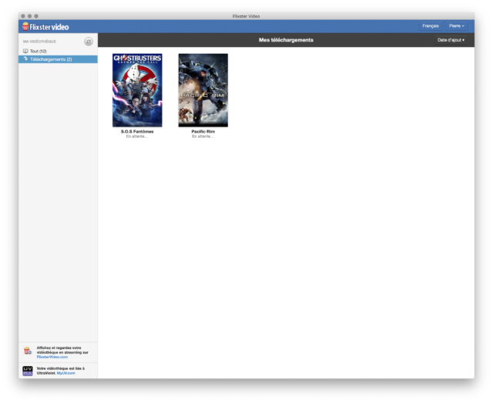Click the Pacific Rim title text
This screenshot has height=403, width=493.
[x=203, y=132]
